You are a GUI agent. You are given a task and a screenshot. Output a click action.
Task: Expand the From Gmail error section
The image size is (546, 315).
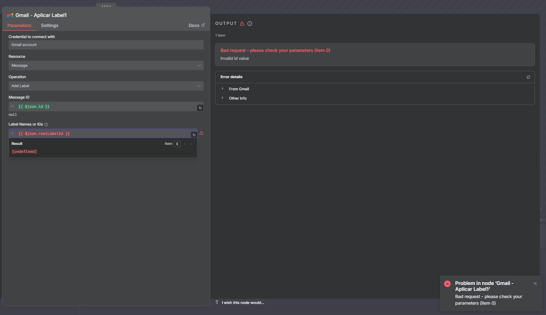(x=239, y=89)
